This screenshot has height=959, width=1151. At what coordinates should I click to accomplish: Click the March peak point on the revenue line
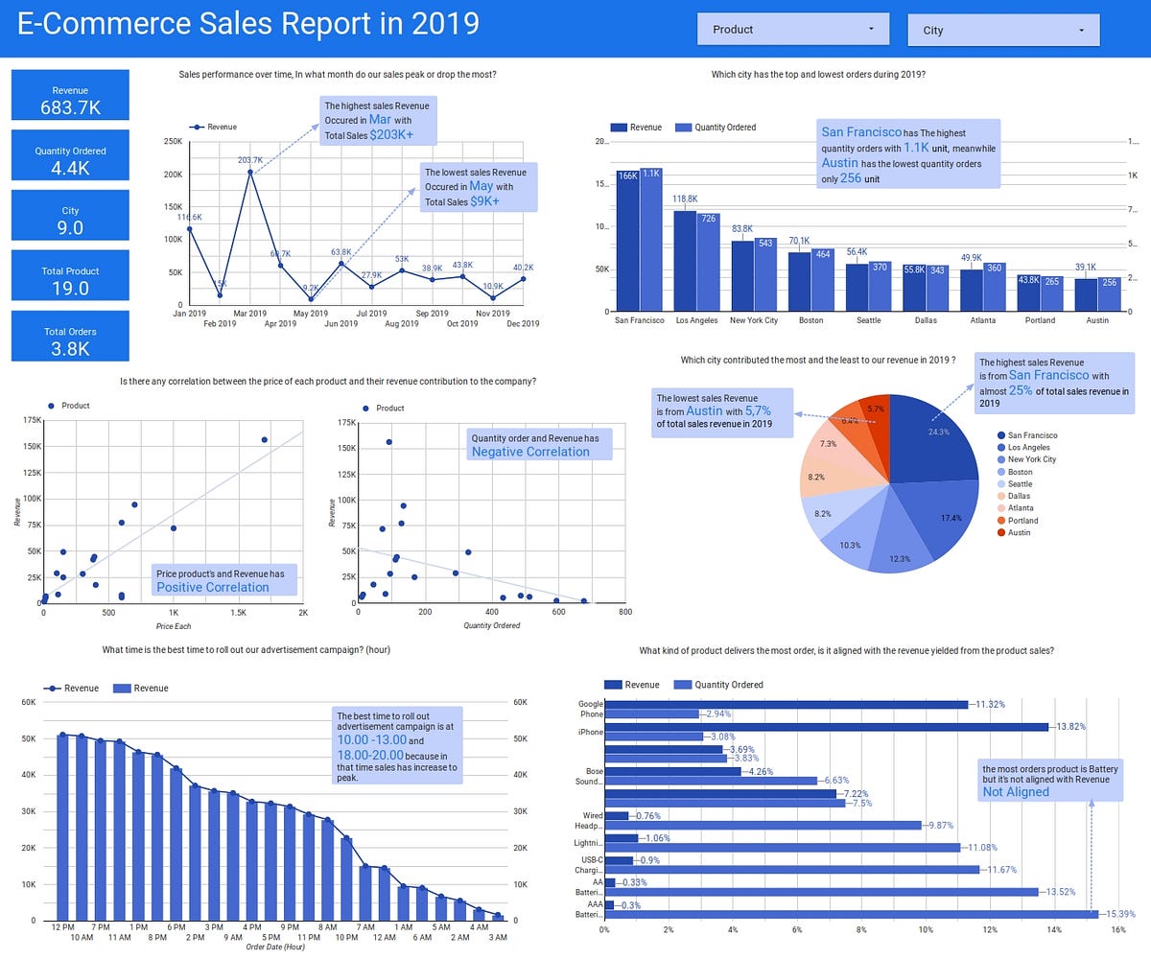coord(249,174)
